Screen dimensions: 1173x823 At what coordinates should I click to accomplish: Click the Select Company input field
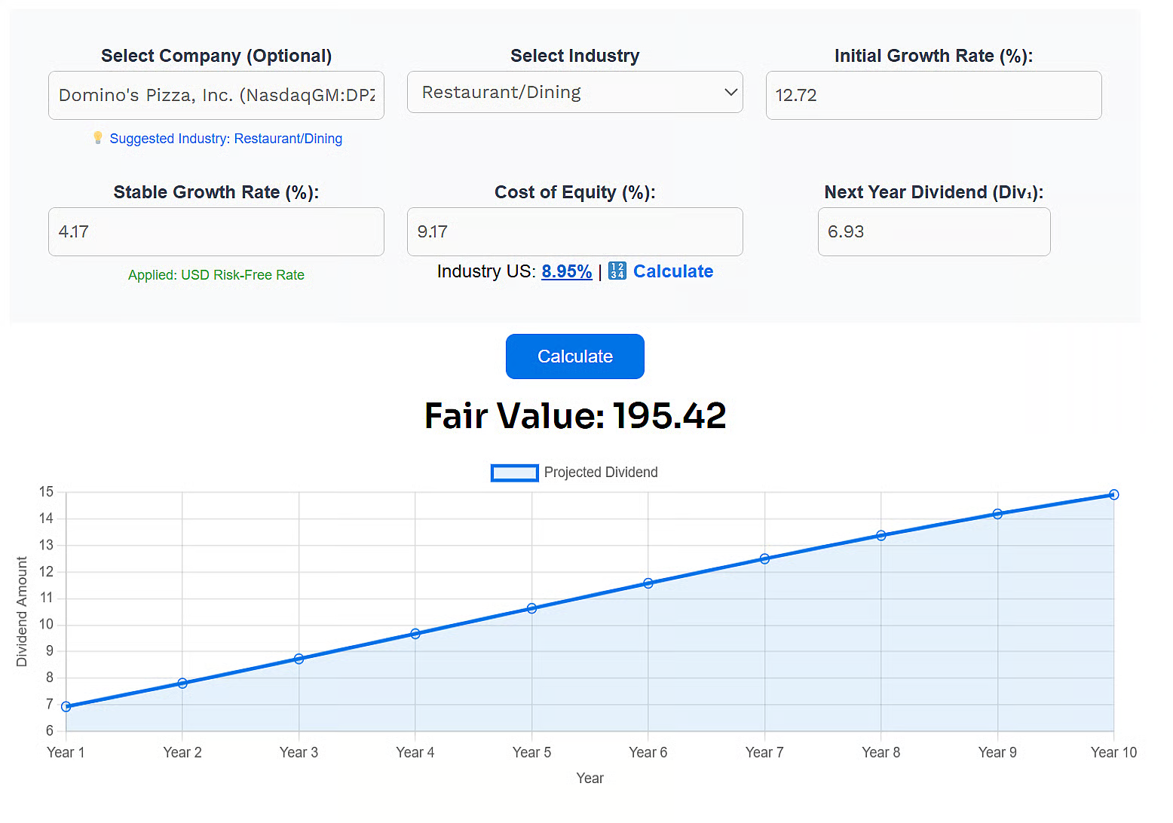pyautogui.click(x=216, y=95)
